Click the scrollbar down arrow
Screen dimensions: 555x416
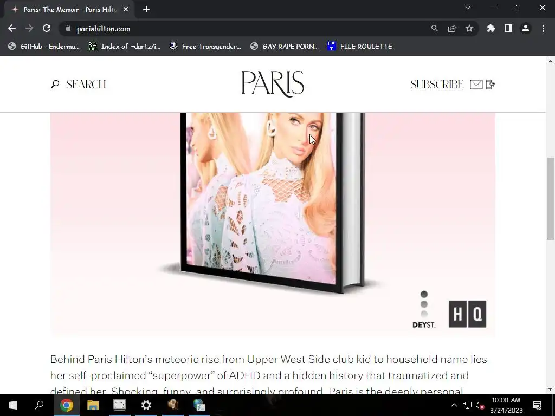(551, 390)
